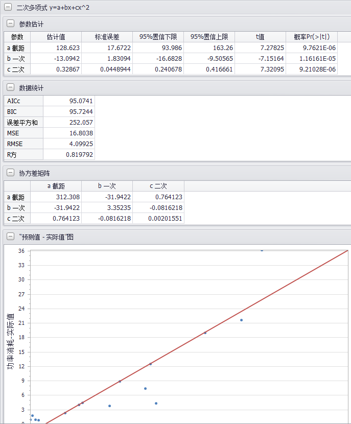Click covariance matrix column header a 截距
The image size is (351, 424).
coord(56,186)
